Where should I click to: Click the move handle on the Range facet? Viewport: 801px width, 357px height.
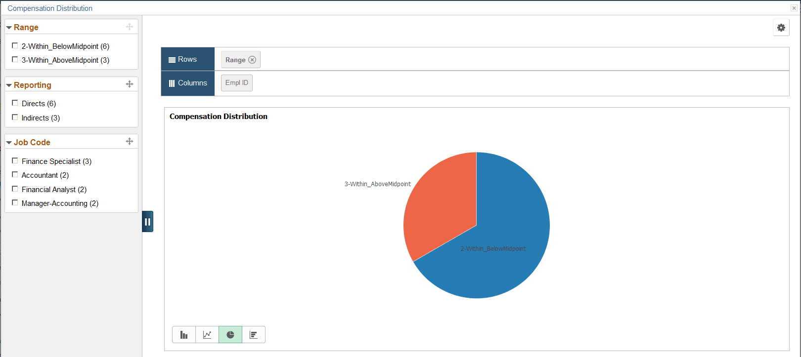(130, 27)
